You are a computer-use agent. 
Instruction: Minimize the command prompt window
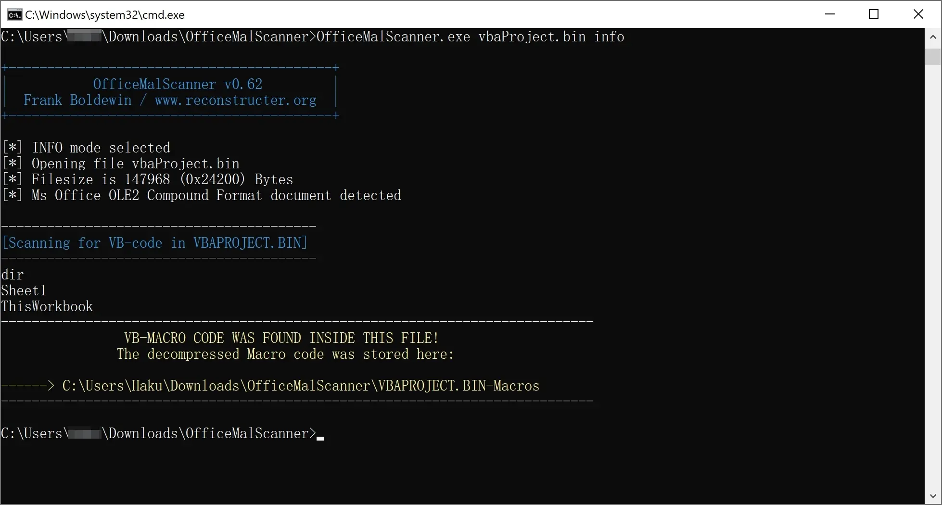point(830,14)
